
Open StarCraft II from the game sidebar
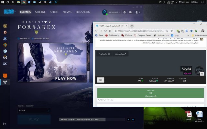point(5,39)
